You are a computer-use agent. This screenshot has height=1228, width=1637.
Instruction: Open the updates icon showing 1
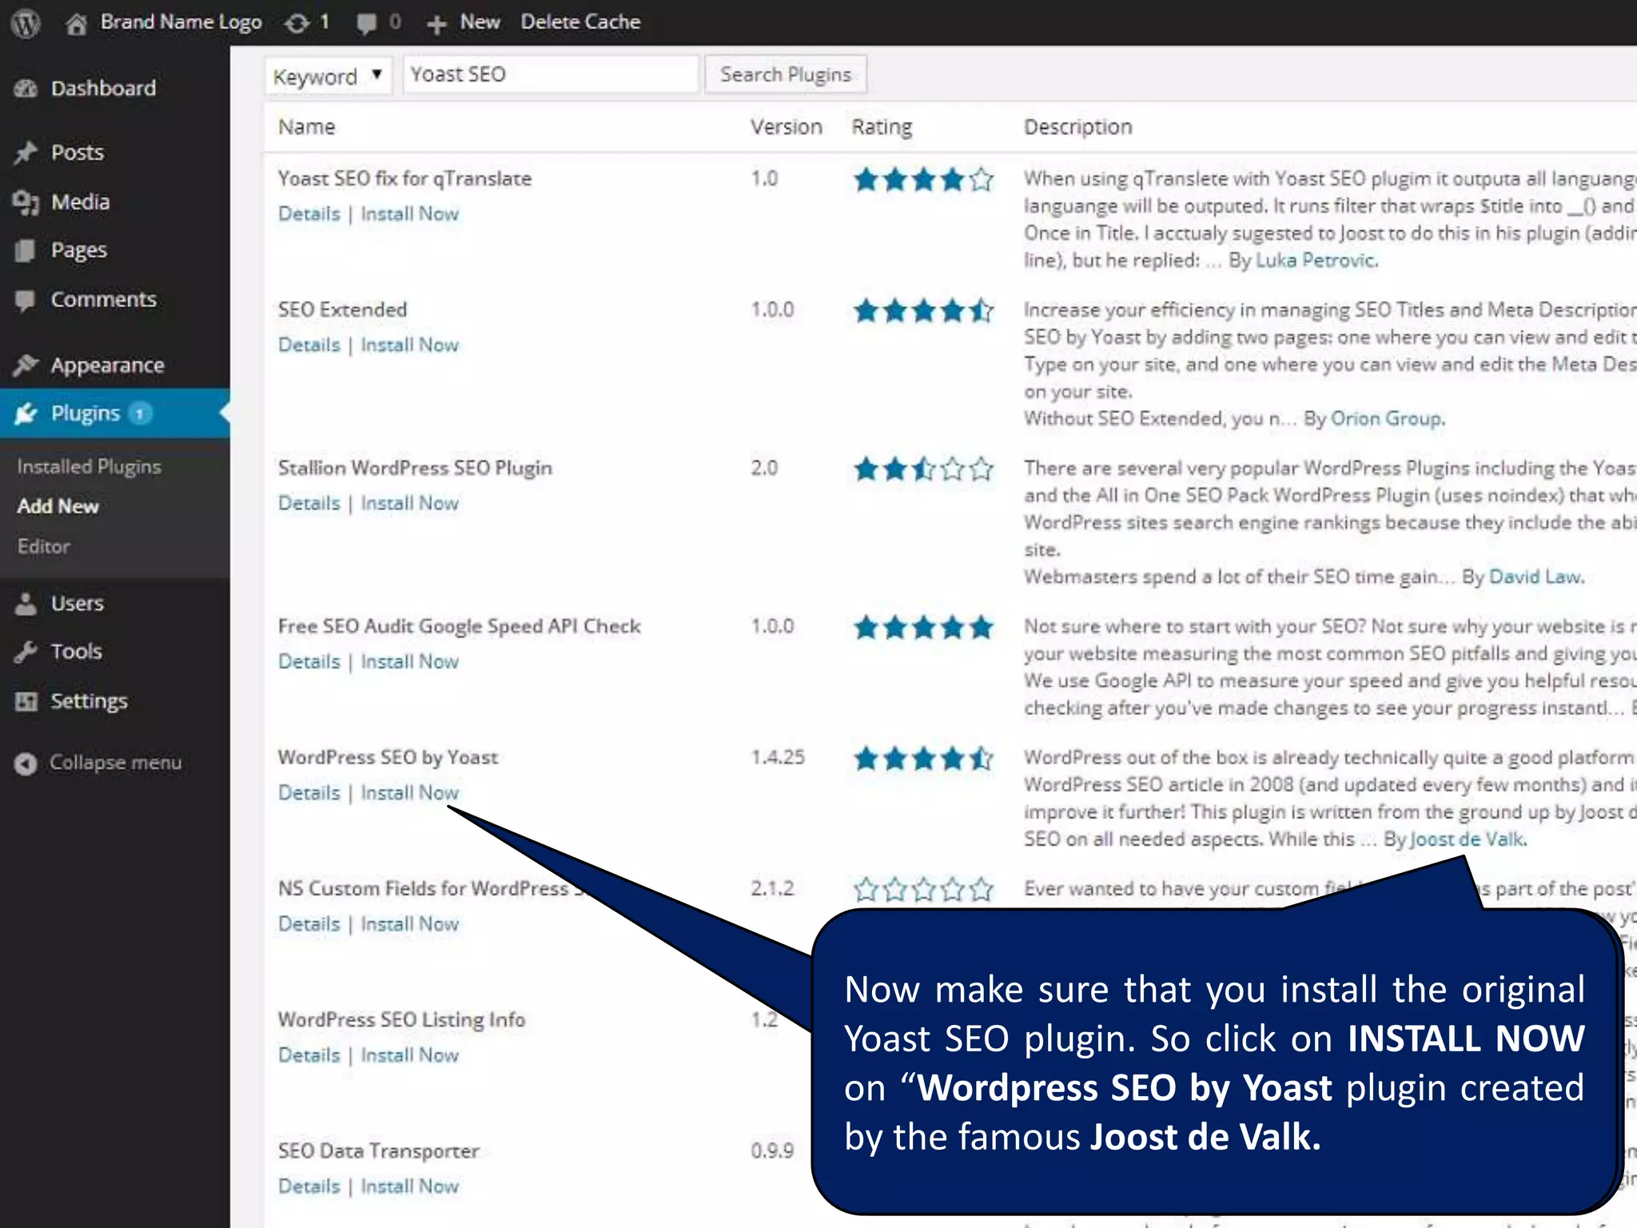[x=297, y=23]
